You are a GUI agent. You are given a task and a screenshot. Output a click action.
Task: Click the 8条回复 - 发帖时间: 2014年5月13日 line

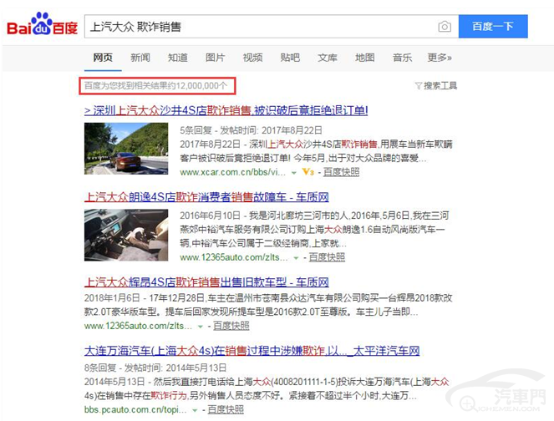pyautogui.click(x=155, y=368)
